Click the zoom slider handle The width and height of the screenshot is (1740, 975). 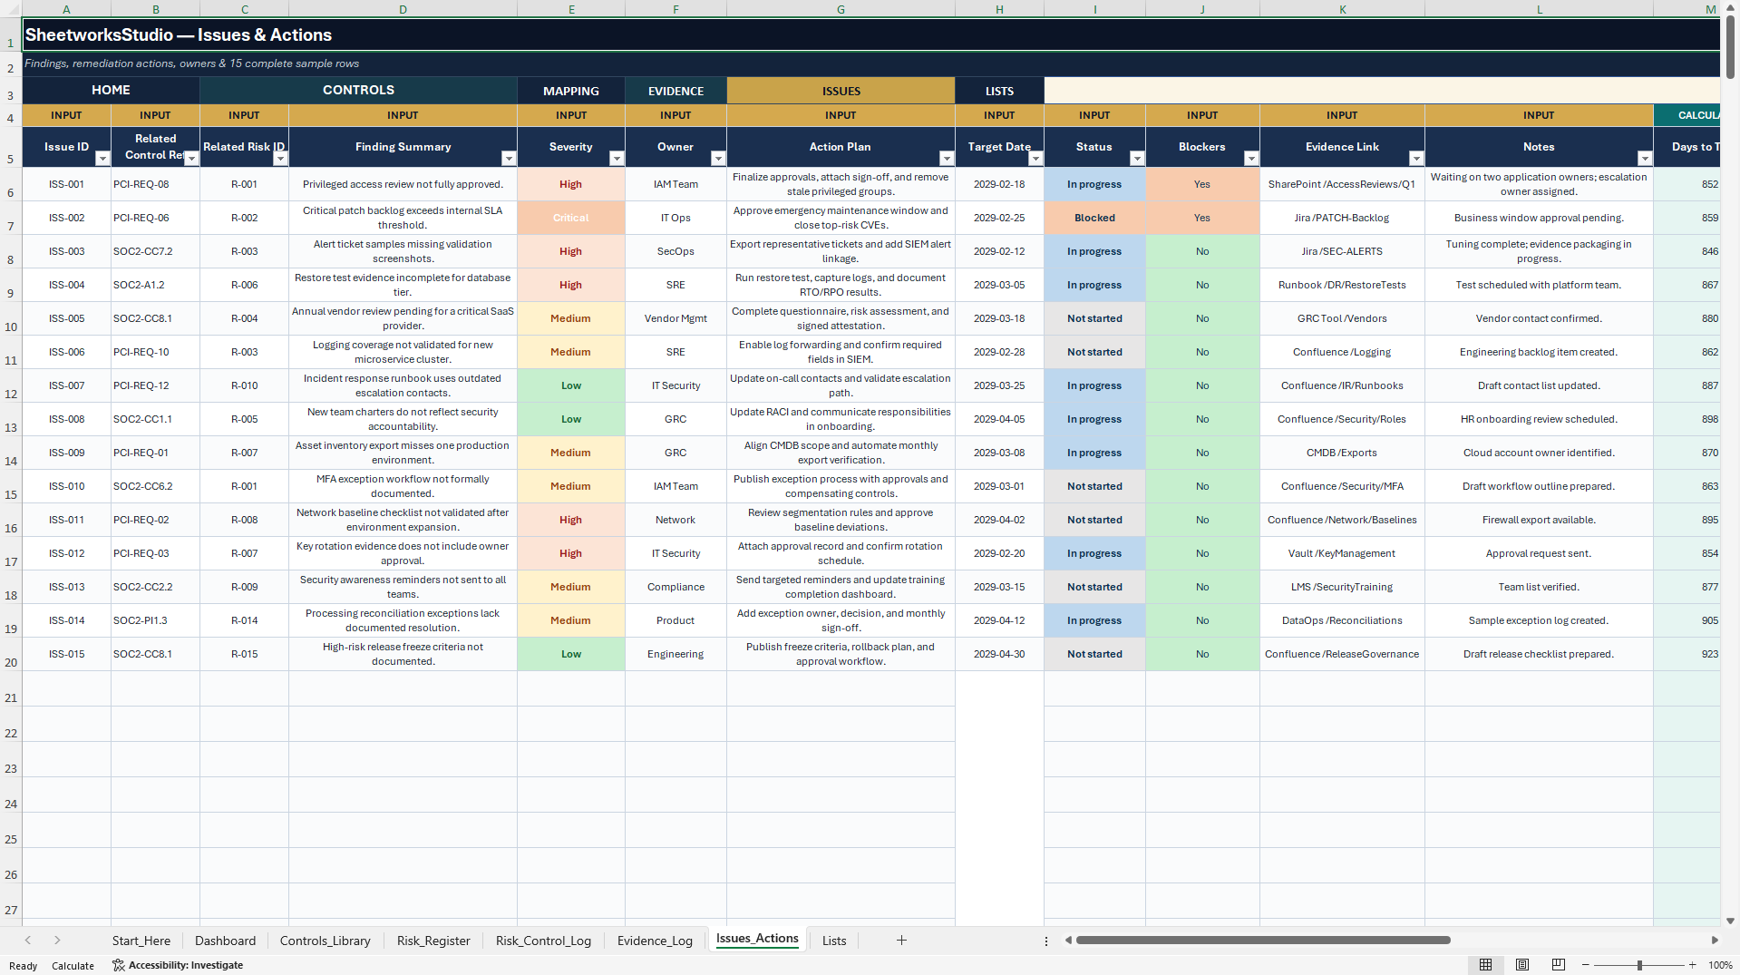click(1639, 965)
